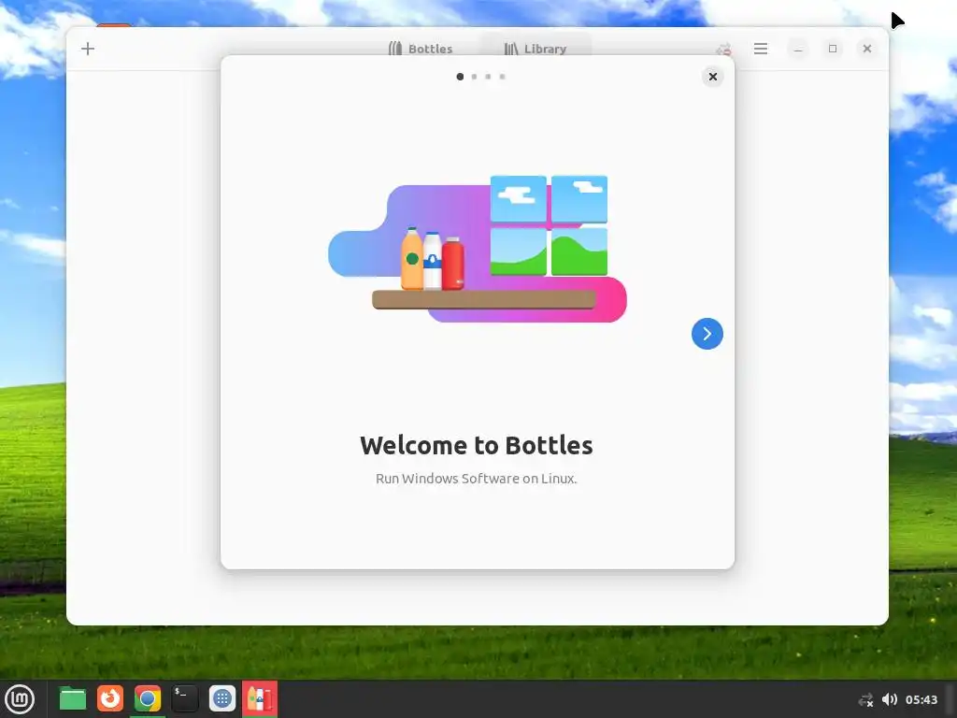Click the Bottles shelf illustration
This screenshot has width=957, height=718.
(x=478, y=249)
